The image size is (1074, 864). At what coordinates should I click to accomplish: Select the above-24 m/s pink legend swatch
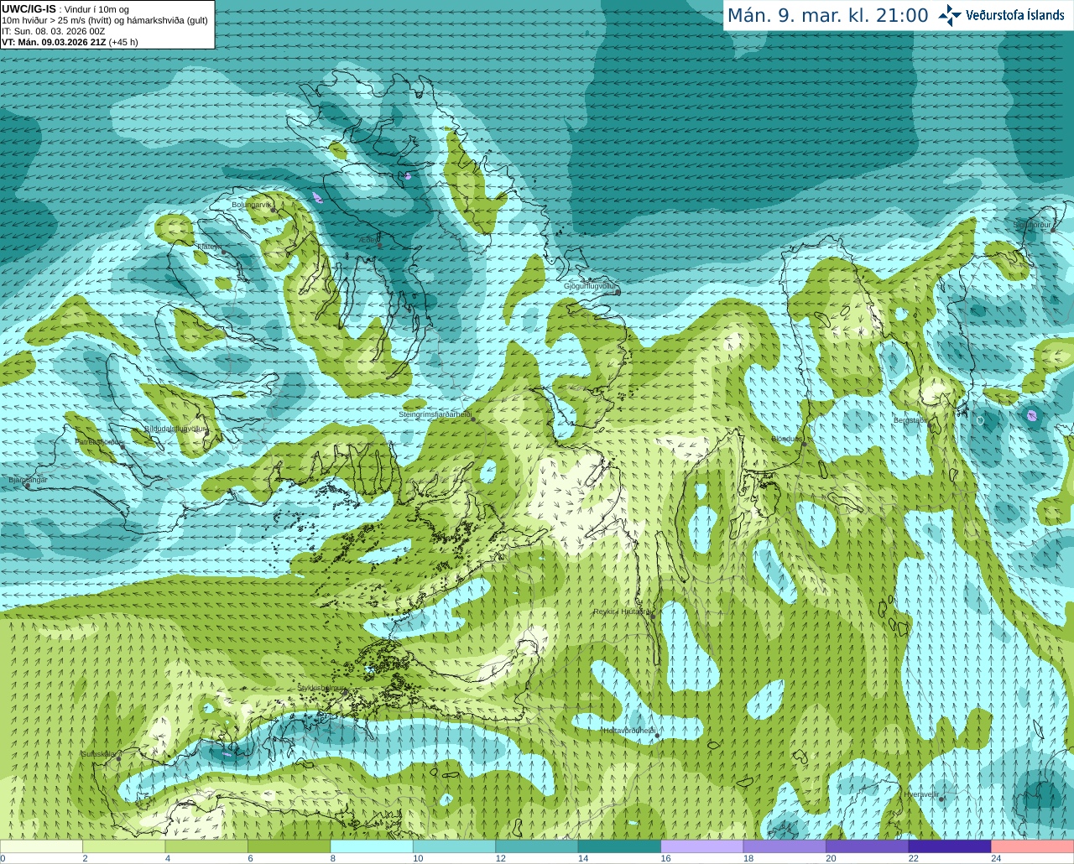1033,846
